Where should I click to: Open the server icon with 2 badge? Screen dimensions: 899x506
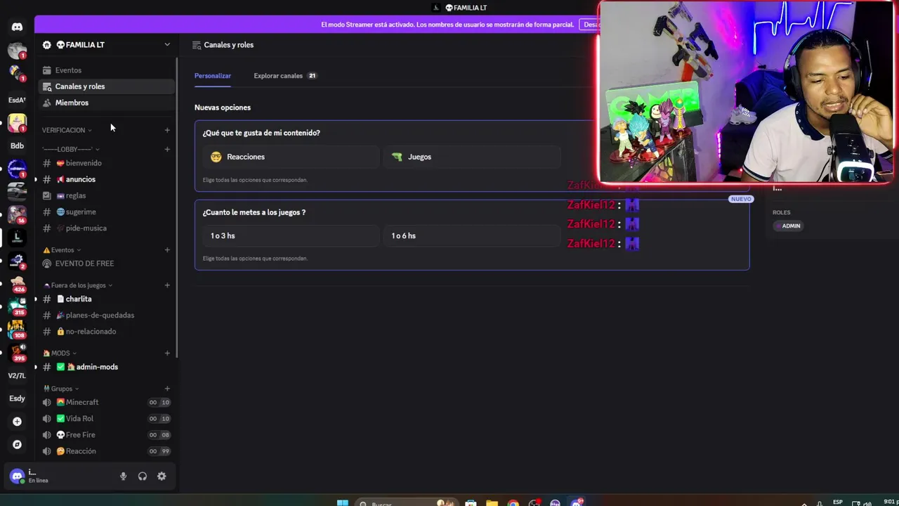click(17, 261)
